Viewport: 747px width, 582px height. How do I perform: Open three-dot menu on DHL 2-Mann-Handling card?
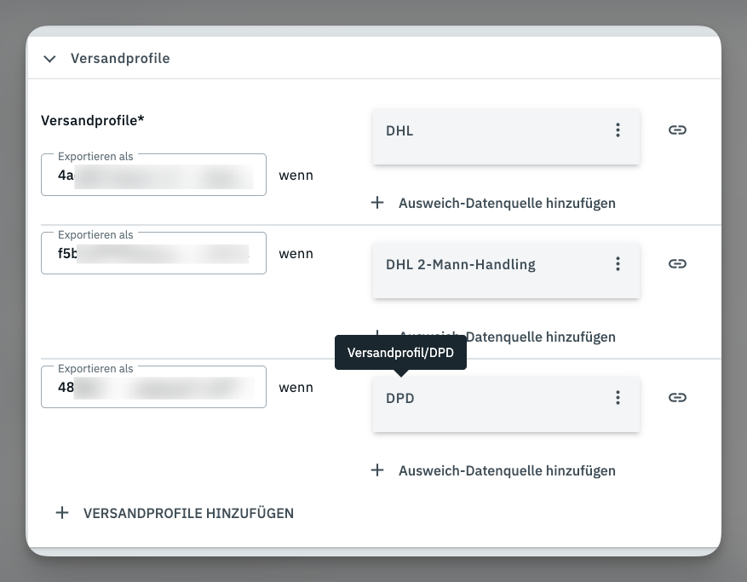(x=618, y=263)
